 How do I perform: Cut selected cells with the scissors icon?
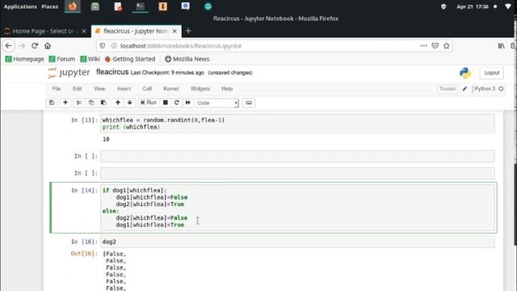coord(79,103)
